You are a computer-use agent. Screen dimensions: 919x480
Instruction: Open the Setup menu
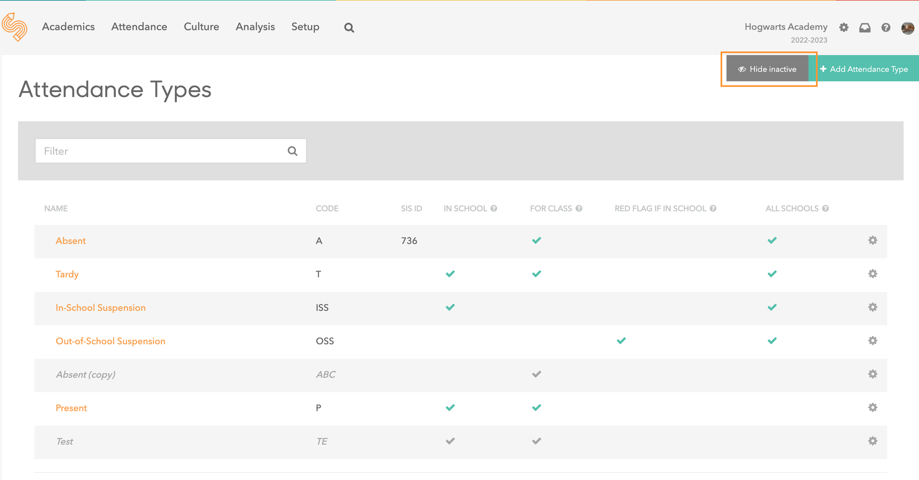pos(305,27)
